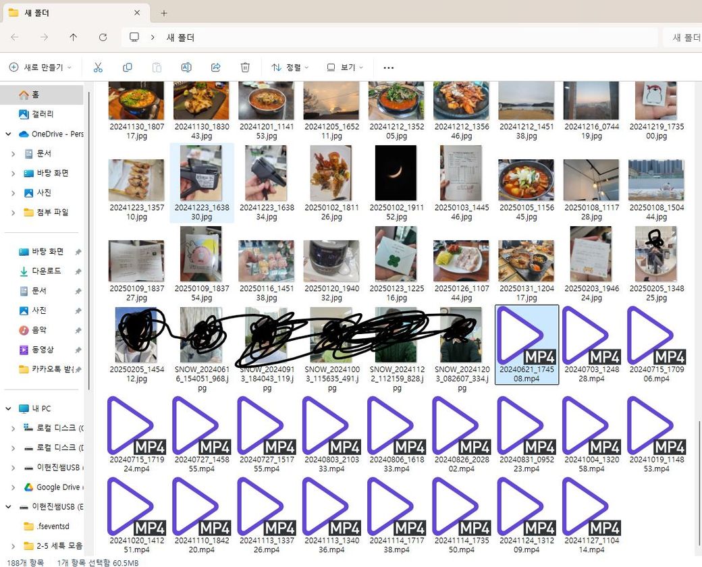The width and height of the screenshot is (702, 567).
Task: Select 갤러리 in the navigation pane
Action: click(x=42, y=114)
